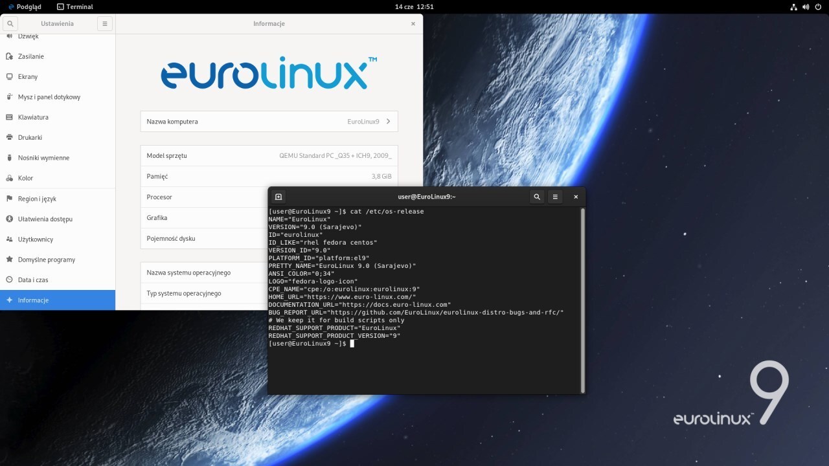Open the clock showing 14 cze 12:51

click(414, 6)
